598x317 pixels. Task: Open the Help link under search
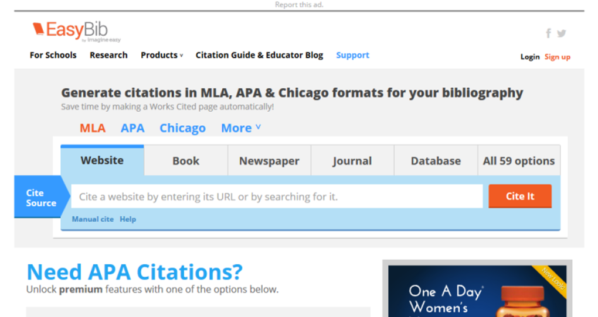click(x=128, y=219)
